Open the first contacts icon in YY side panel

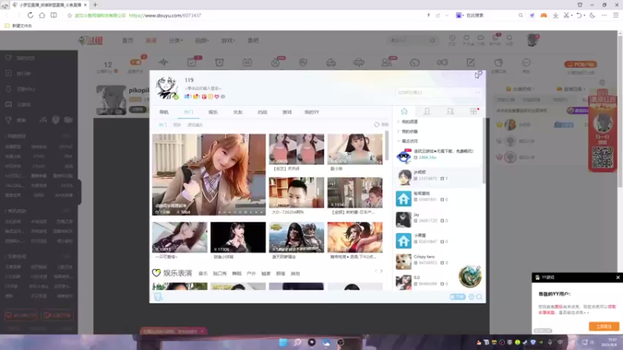(x=427, y=111)
